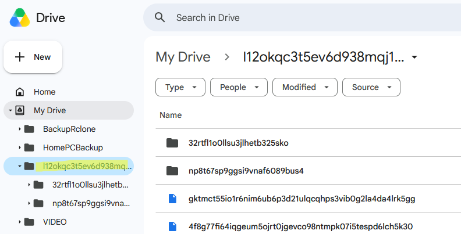Expand the HomePCBackup folder tree

coord(20,147)
